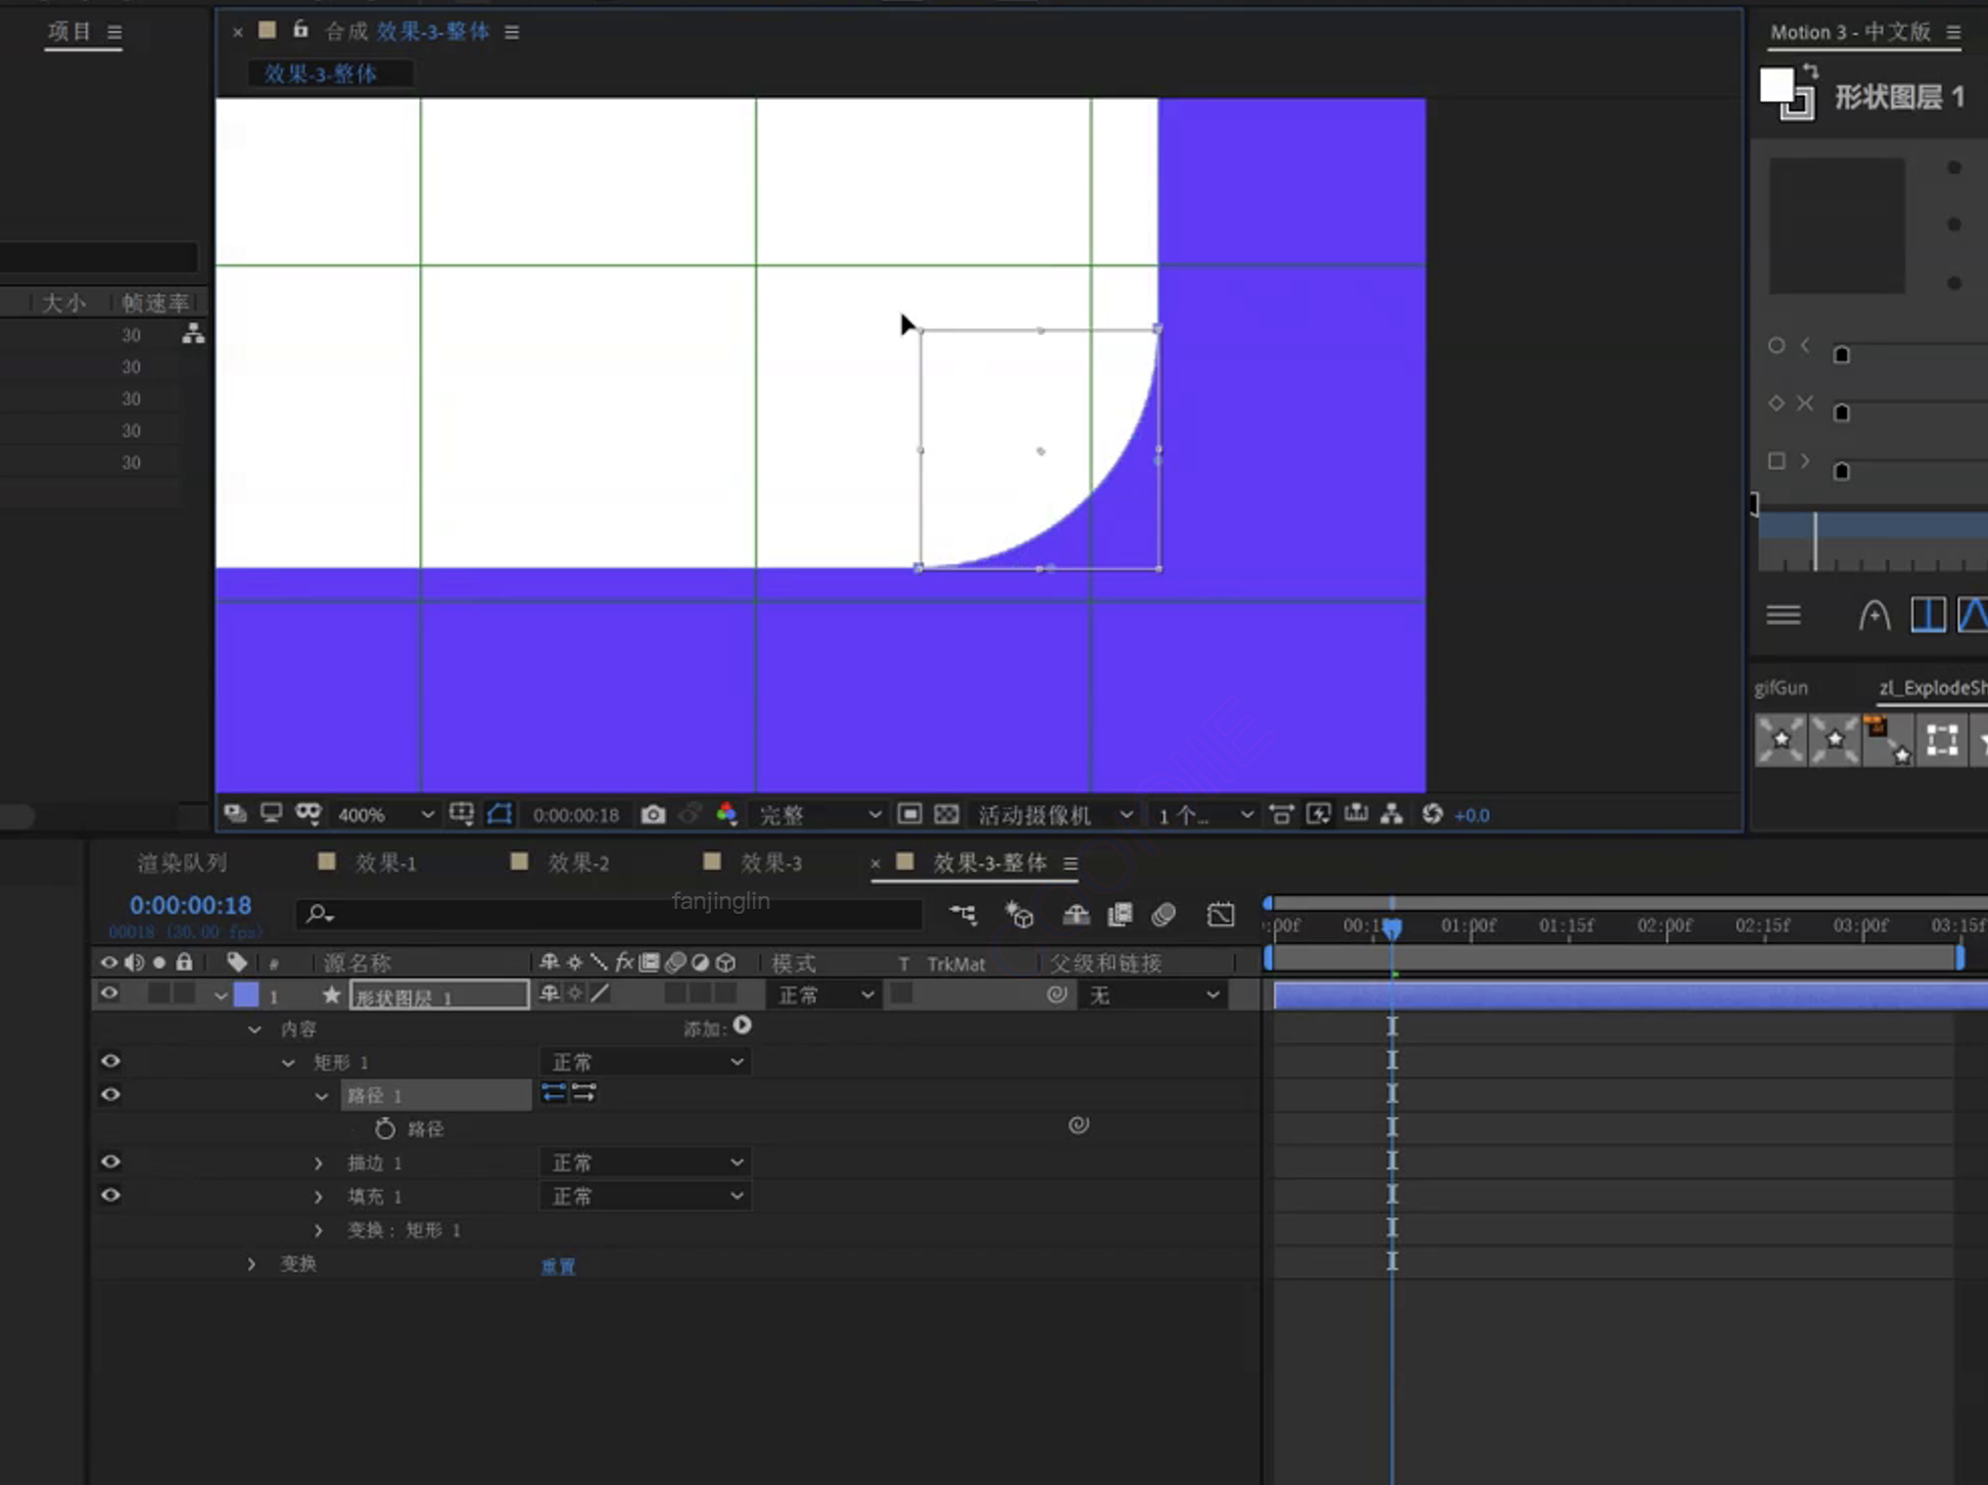1988x1485 pixels.
Task: Open the composition flowchart icon in viewer
Action: [x=1392, y=814]
